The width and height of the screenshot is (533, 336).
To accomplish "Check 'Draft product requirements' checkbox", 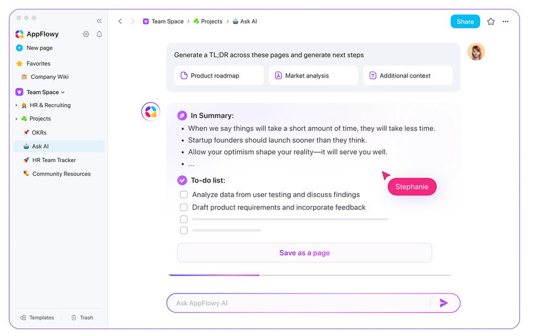I will click(184, 207).
